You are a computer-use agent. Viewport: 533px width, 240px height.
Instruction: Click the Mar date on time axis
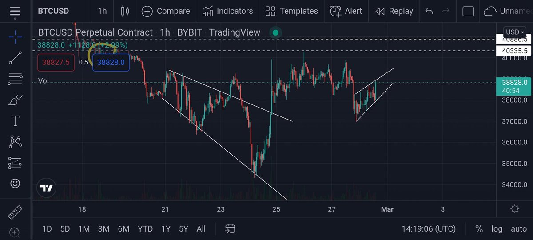click(x=386, y=209)
